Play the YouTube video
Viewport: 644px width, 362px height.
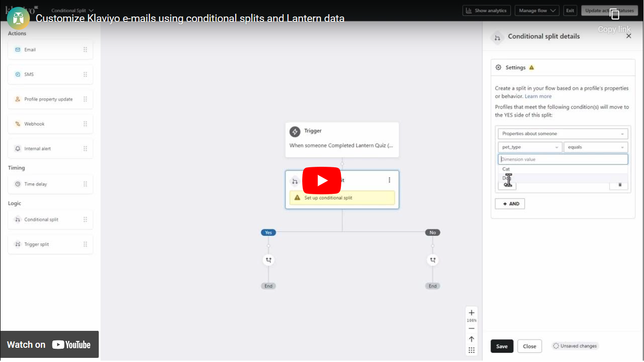pyautogui.click(x=322, y=181)
